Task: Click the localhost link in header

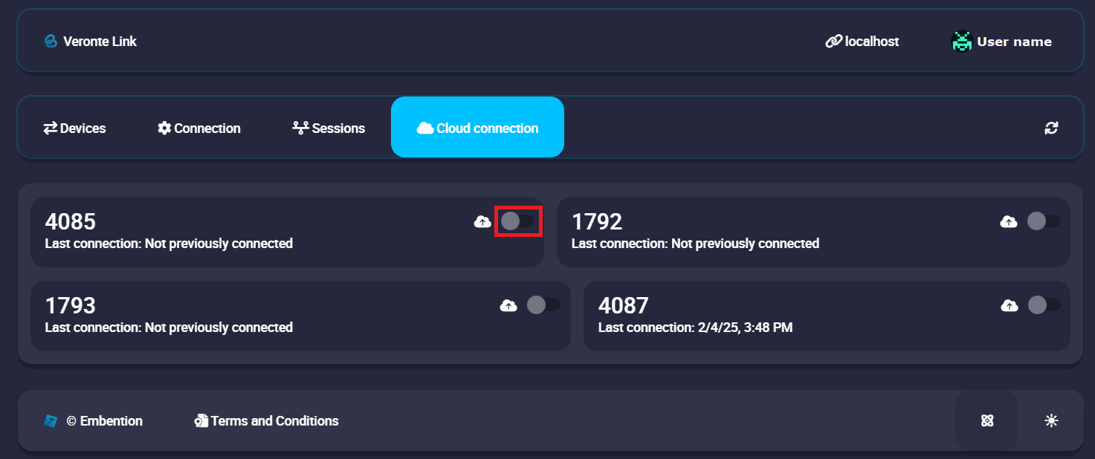Action: (x=862, y=42)
